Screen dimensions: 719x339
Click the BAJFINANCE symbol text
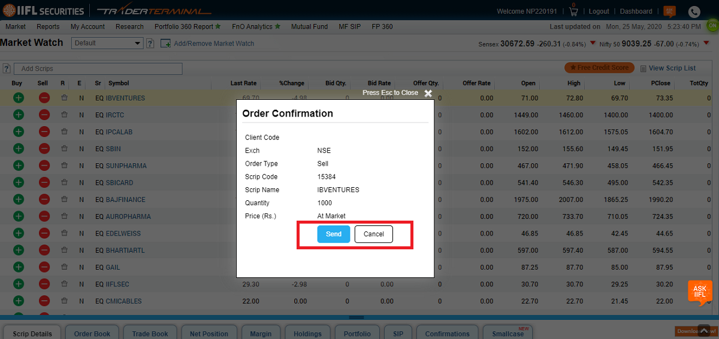click(x=125, y=200)
